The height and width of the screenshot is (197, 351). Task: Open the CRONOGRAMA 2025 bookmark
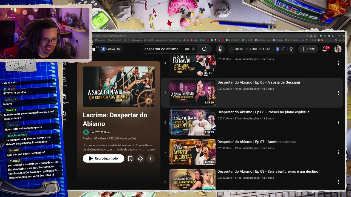point(233,40)
